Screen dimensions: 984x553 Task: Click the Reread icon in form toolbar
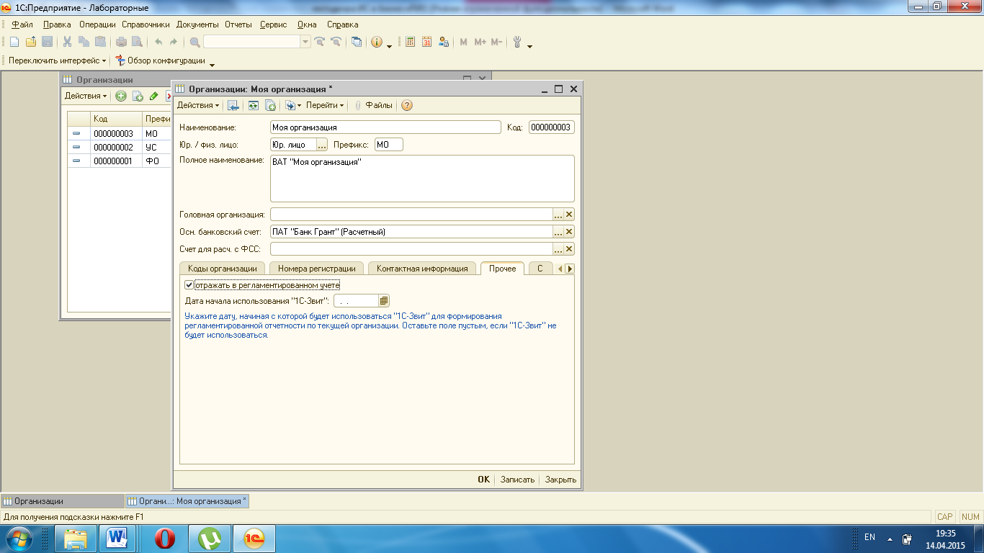pyautogui.click(x=254, y=105)
